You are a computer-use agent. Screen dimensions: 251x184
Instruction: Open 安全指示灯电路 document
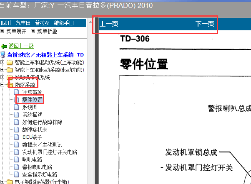(40, 174)
